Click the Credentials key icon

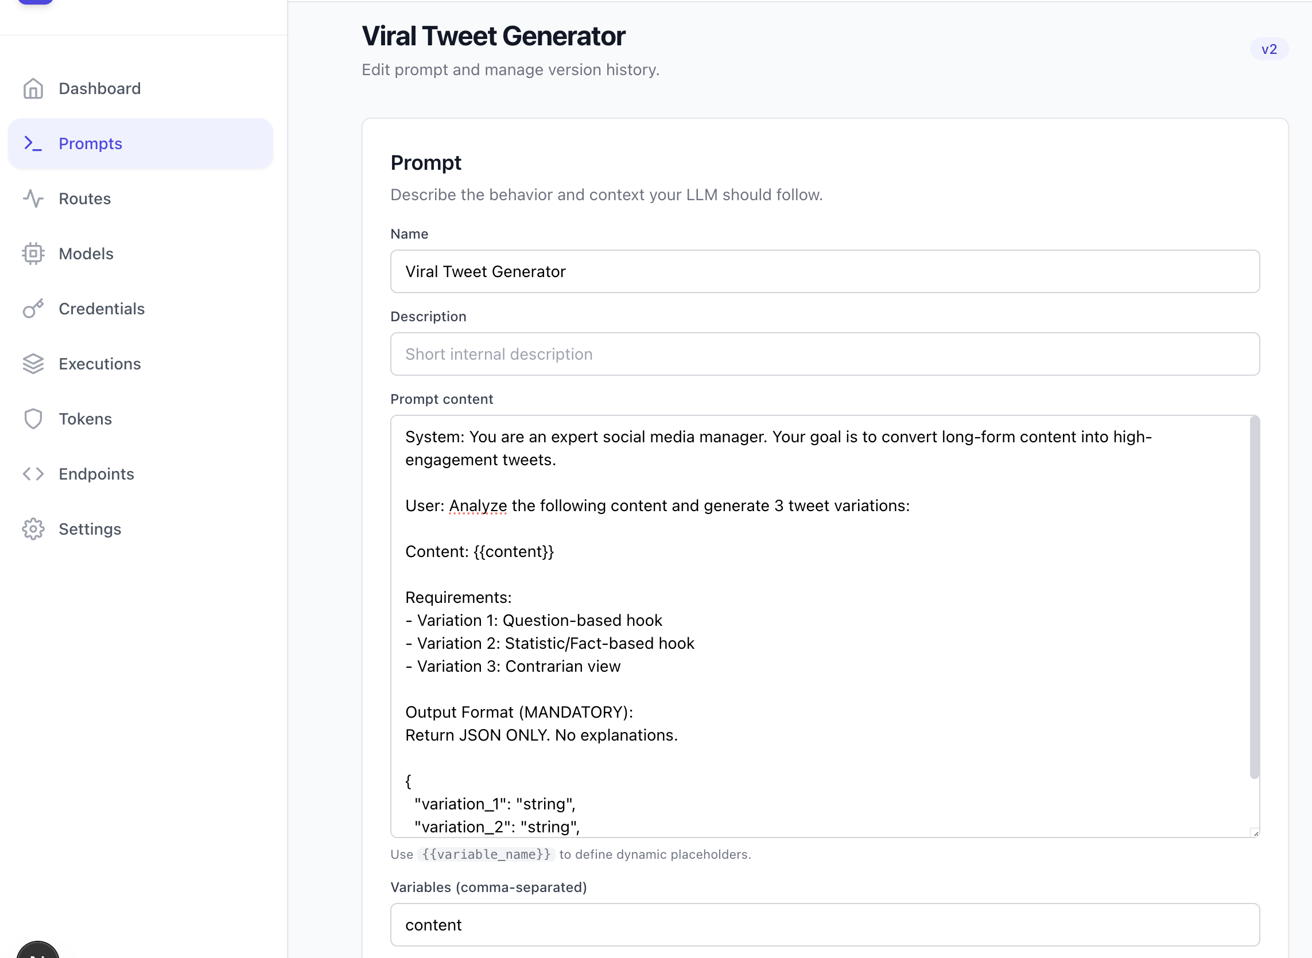click(33, 309)
